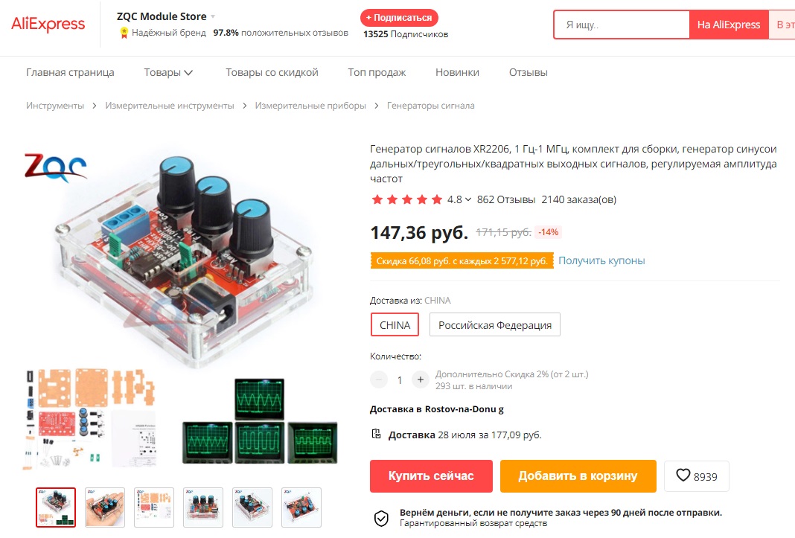Click the Купить сейчас button
The height and width of the screenshot is (538, 795).
point(431,475)
